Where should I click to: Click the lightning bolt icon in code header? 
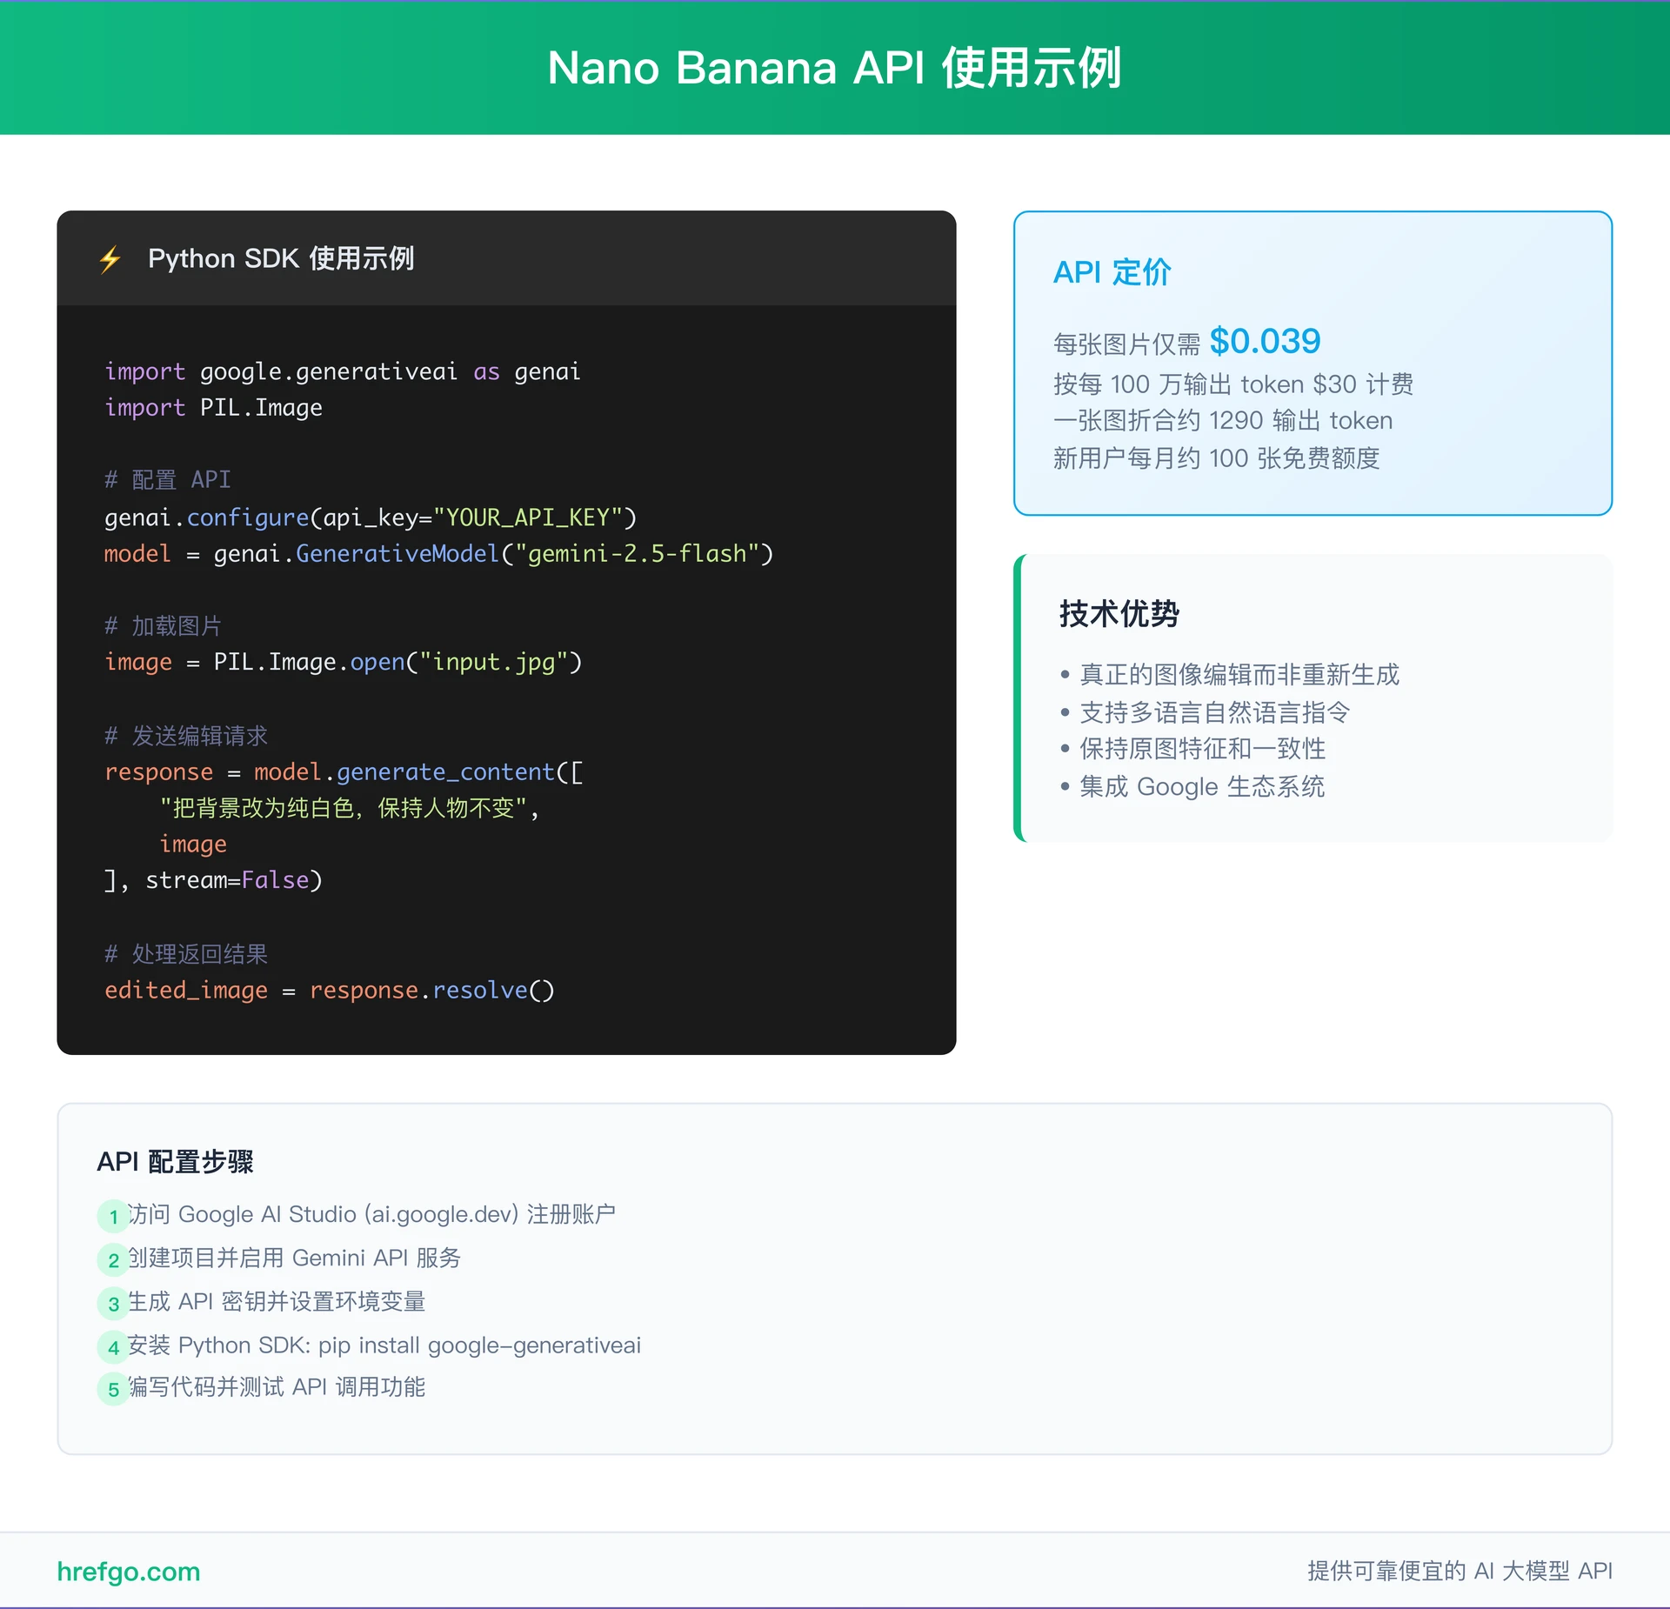click(x=110, y=259)
